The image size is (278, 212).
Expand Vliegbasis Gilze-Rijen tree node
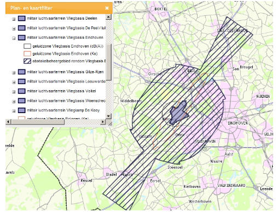click(14, 73)
